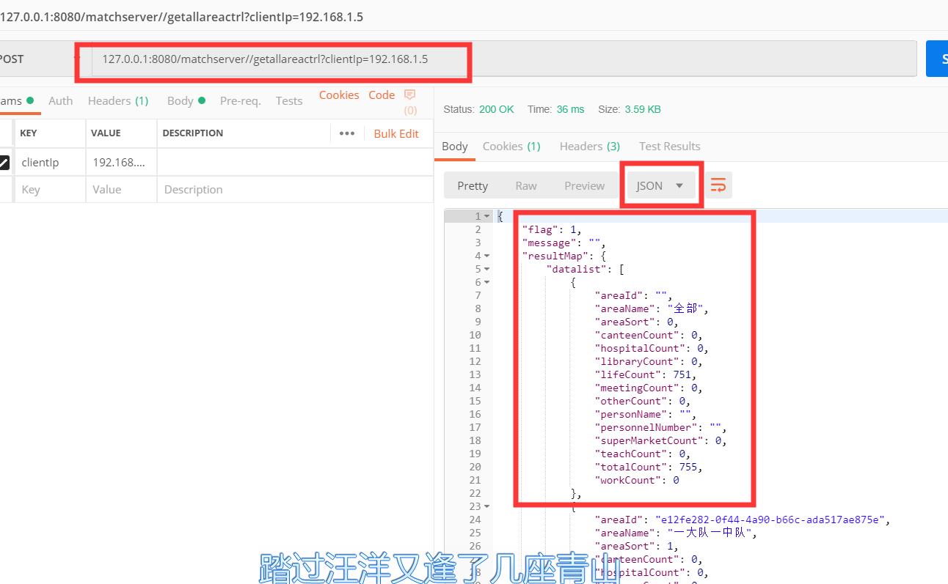Select the response Body tab
This screenshot has width=948, height=584.
pos(455,147)
